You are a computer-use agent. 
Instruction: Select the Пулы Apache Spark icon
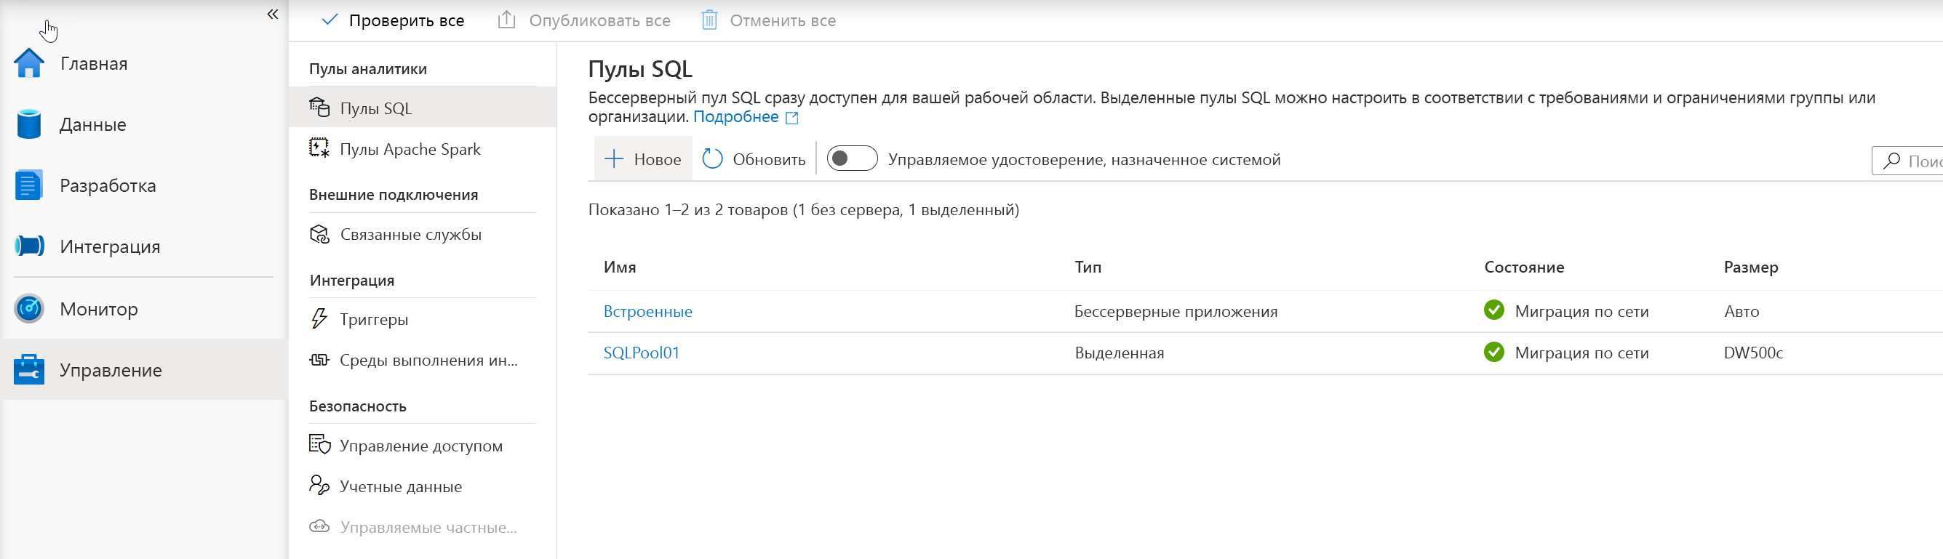click(x=320, y=148)
